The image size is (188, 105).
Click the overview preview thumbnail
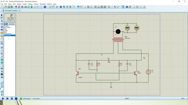pos(10,17)
